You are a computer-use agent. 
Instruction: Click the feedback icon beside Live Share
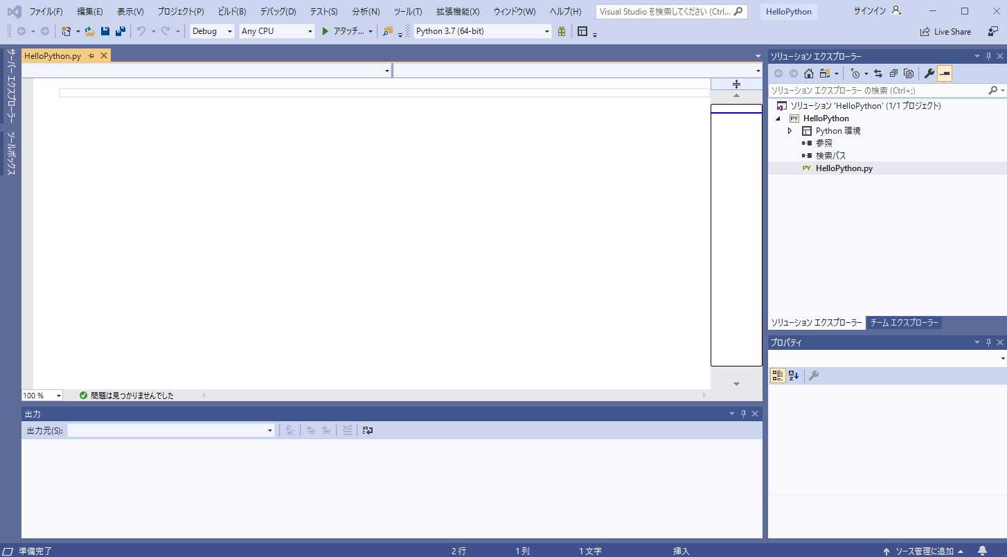coord(993,31)
